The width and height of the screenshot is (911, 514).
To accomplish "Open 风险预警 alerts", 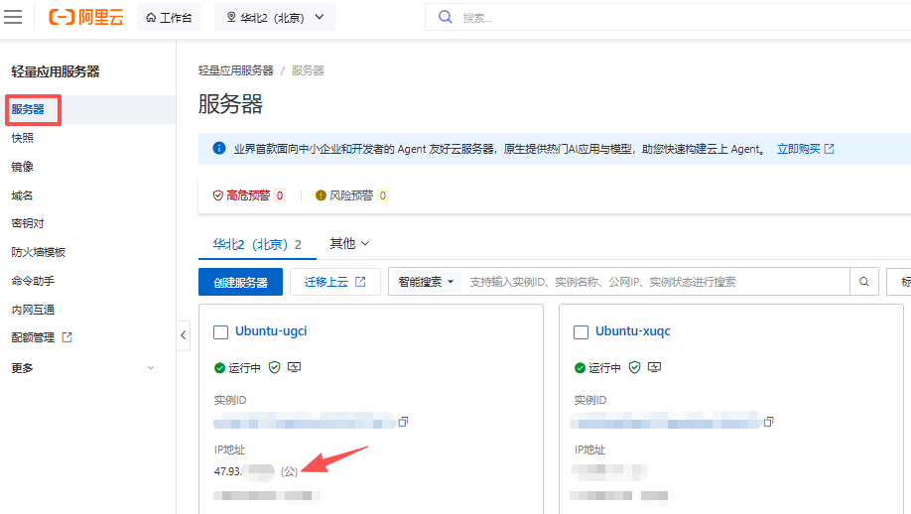I will click(351, 195).
